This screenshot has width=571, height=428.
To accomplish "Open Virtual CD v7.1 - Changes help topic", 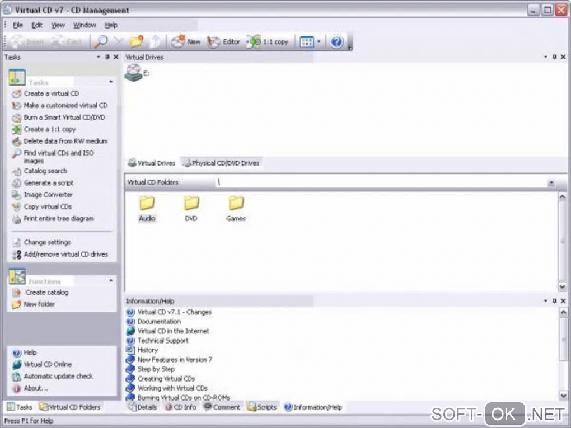I will (x=169, y=312).
